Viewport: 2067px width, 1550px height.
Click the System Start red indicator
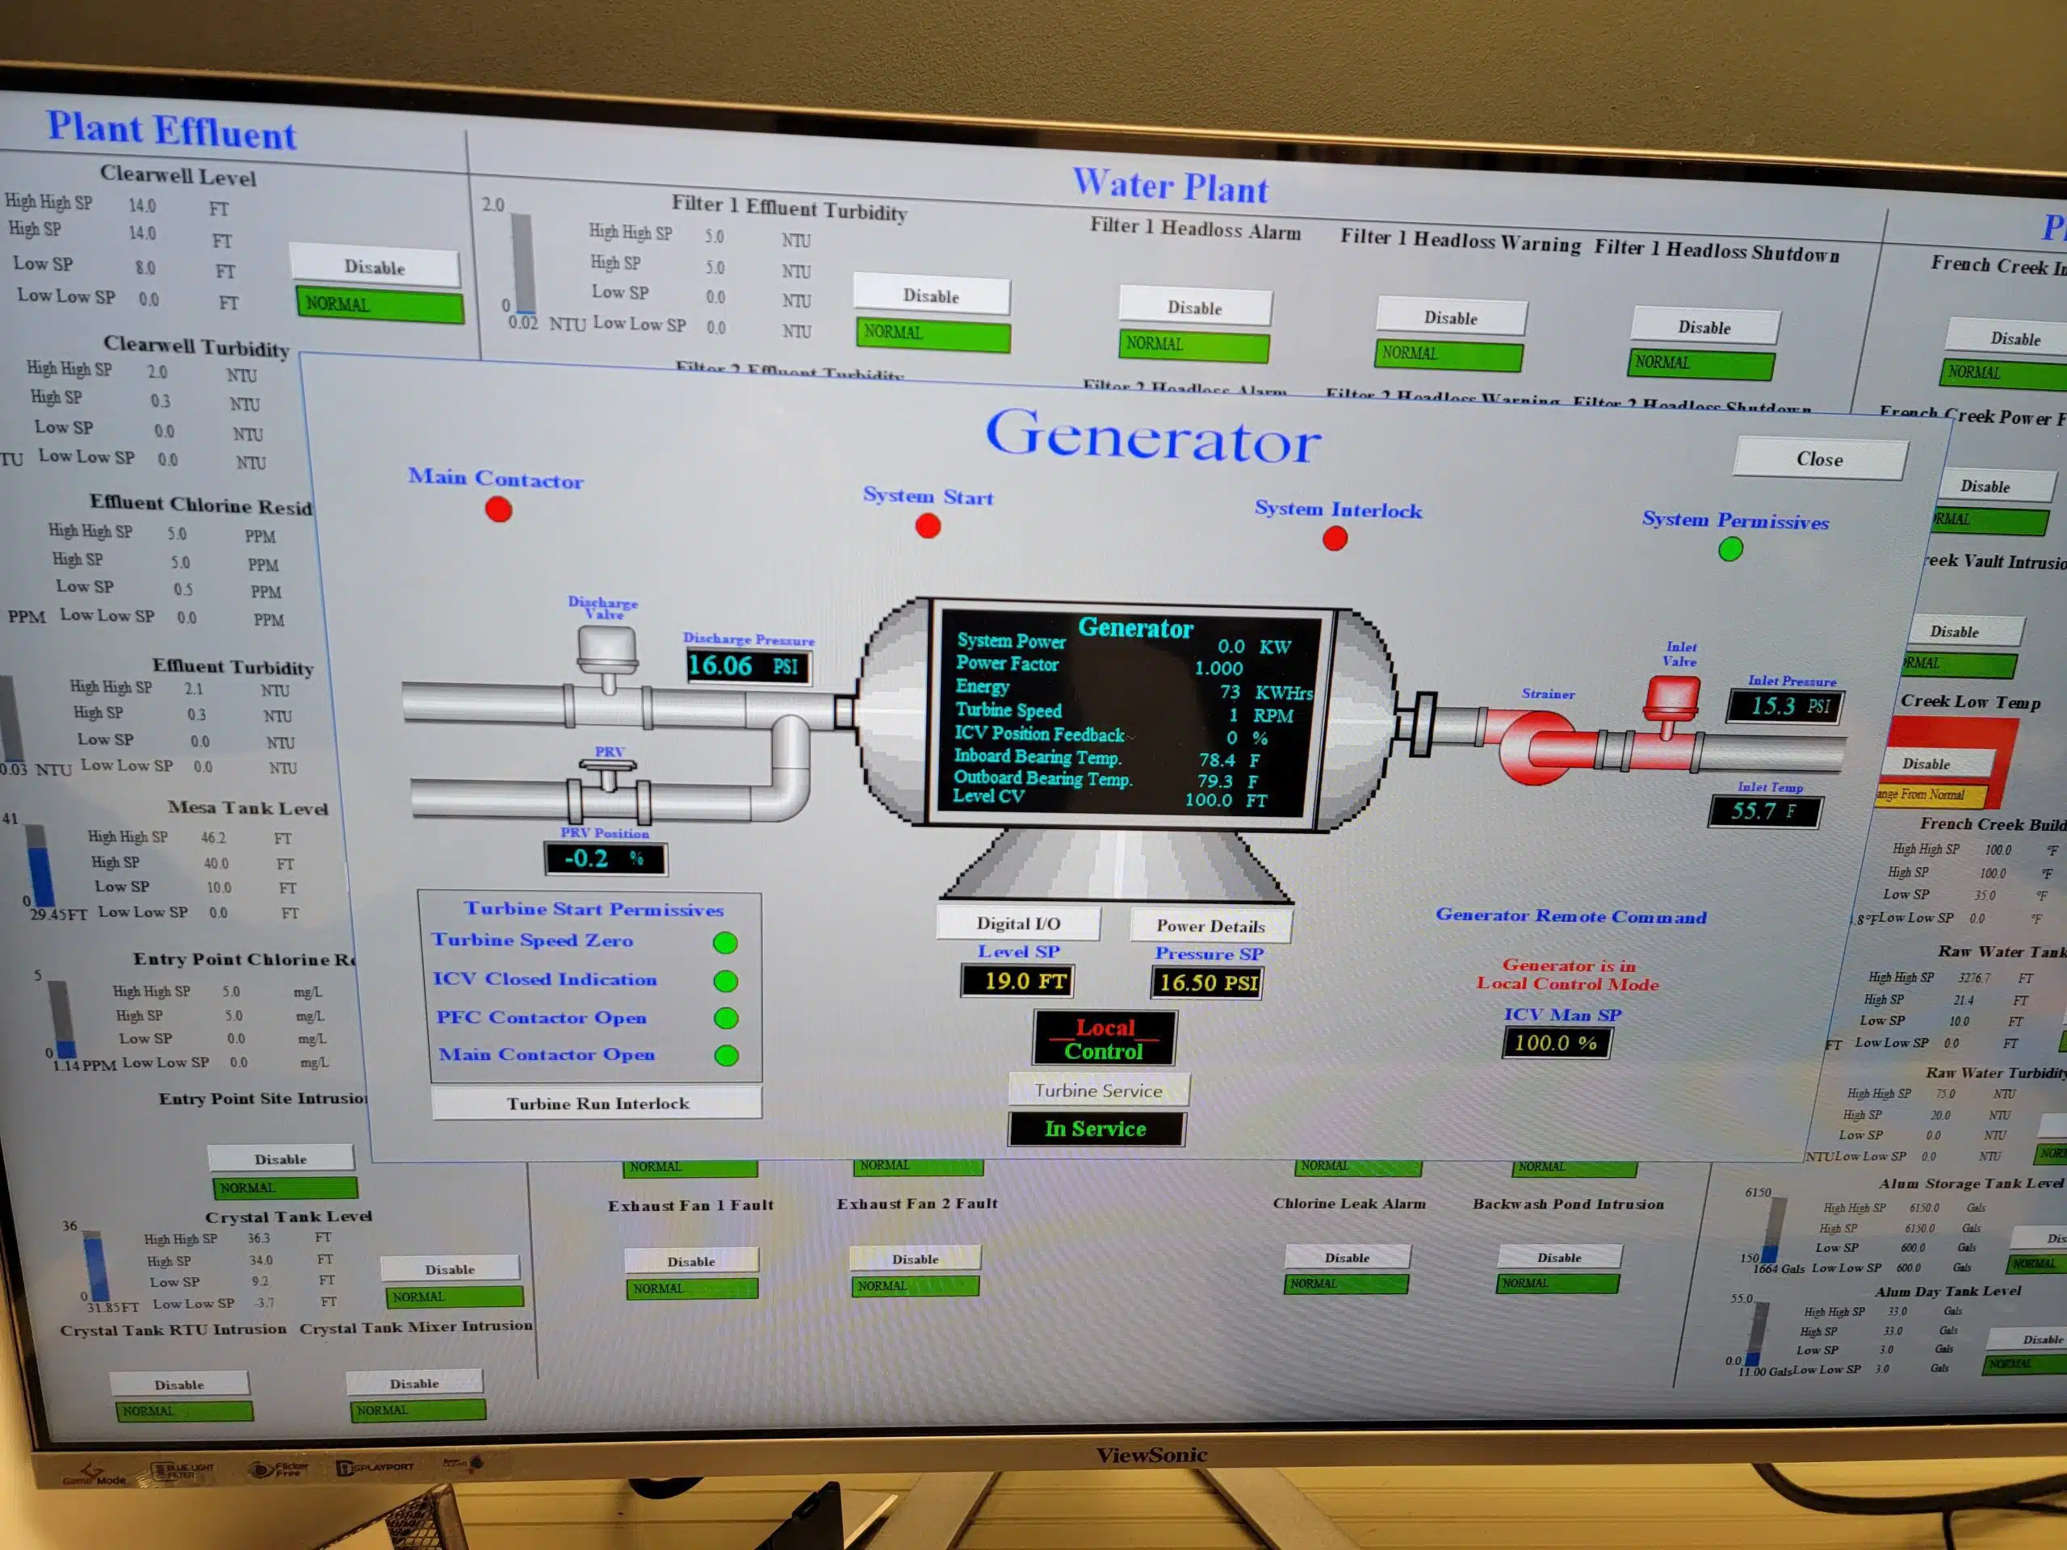(x=927, y=526)
